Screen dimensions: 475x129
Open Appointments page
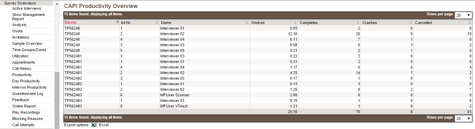[x=23, y=62]
